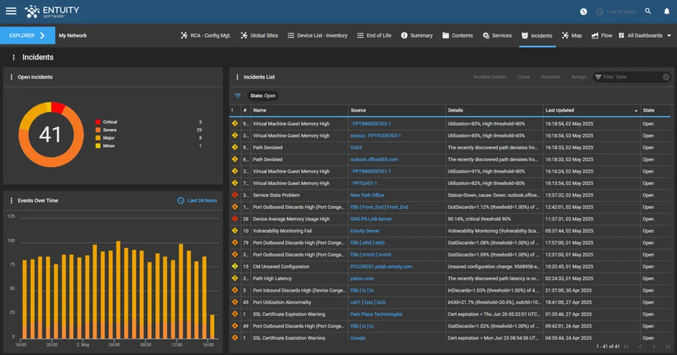Sort by the Name column header
Viewport: 677px width, 355px height.
pos(299,110)
